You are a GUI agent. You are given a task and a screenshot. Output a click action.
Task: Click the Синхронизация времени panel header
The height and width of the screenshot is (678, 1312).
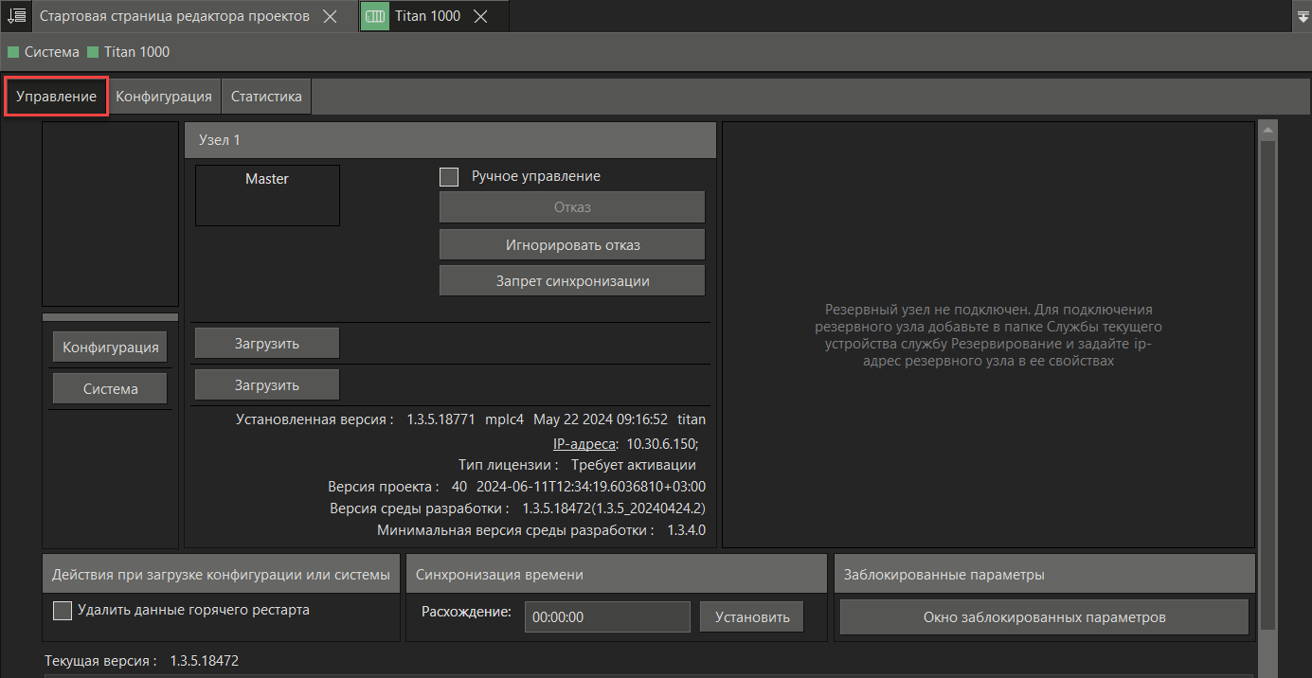pos(617,574)
